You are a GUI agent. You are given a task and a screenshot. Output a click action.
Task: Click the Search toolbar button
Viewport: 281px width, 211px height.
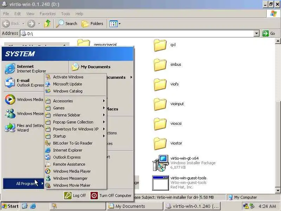[67, 24]
